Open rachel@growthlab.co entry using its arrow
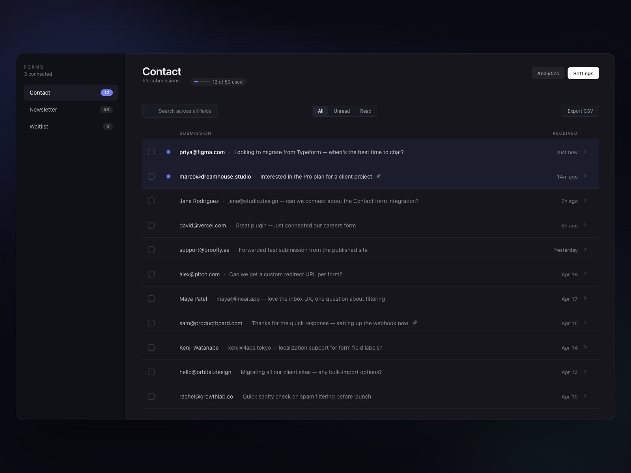Screen dimensions: 631x473 [585, 396]
